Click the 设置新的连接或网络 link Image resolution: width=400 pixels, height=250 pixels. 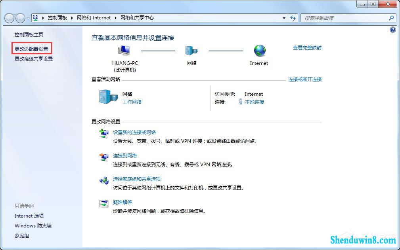tap(134, 133)
